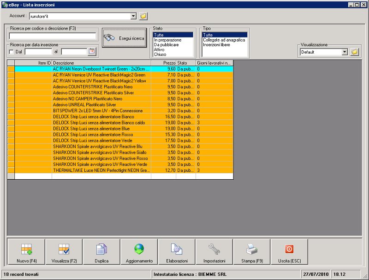
Task: Click Stampa (F9) printer button
Action: tap(252, 252)
